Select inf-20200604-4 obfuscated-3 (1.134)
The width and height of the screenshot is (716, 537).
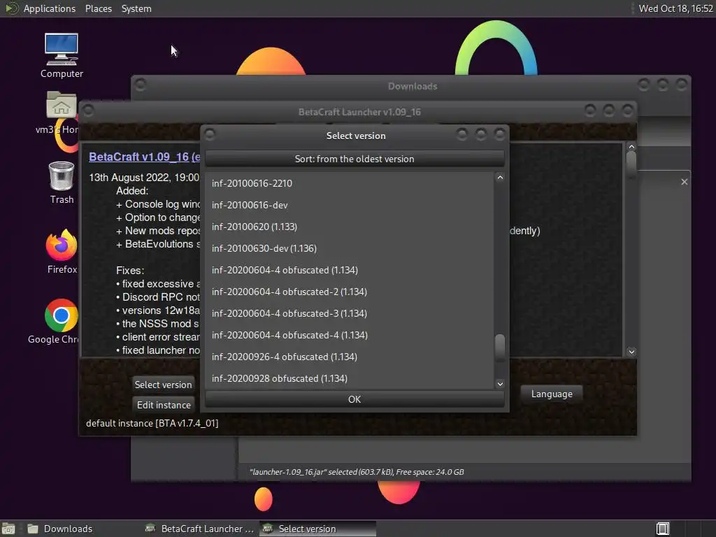[x=350, y=313]
